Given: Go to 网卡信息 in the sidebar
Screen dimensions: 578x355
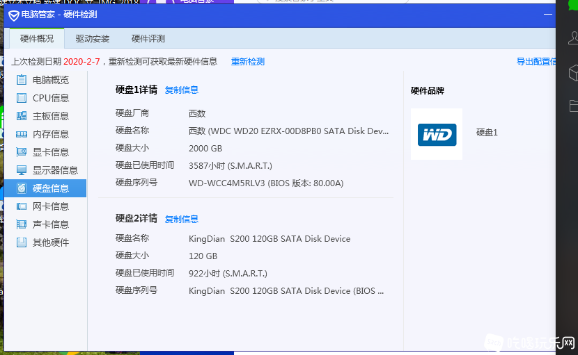Looking at the screenshot, I should pos(45,206).
